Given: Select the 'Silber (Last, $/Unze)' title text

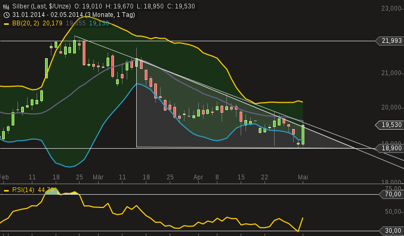Looking at the screenshot, I should tap(41, 6).
